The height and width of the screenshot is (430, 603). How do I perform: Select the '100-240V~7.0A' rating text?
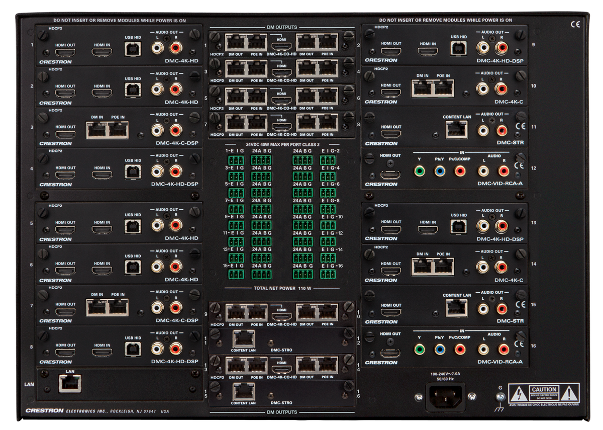click(x=446, y=374)
